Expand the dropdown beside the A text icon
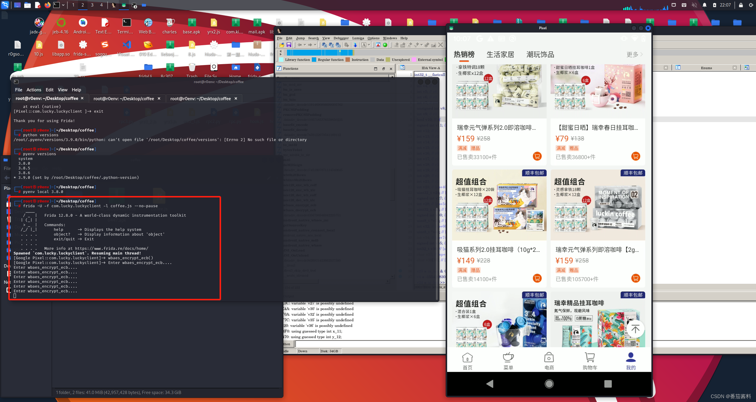Image resolution: width=756 pixels, height=402 pixels. [x=369, y=45]
